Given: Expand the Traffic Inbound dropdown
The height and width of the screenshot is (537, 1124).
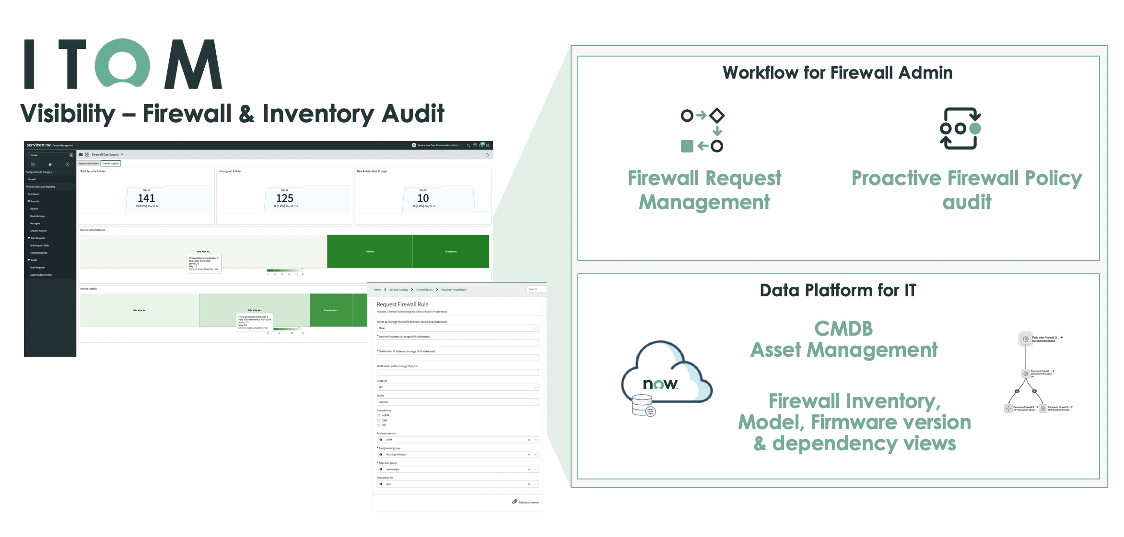Looking at the screenshot, I should click(x=457, y=402).
